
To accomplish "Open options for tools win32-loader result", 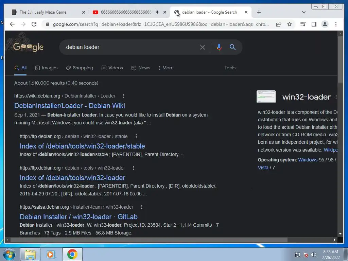I will coord(133,168).
